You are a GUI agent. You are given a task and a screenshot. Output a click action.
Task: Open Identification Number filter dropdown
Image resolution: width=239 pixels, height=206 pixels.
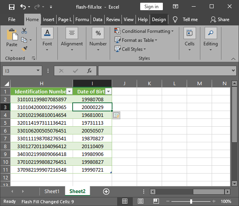(x=70, y=91)
